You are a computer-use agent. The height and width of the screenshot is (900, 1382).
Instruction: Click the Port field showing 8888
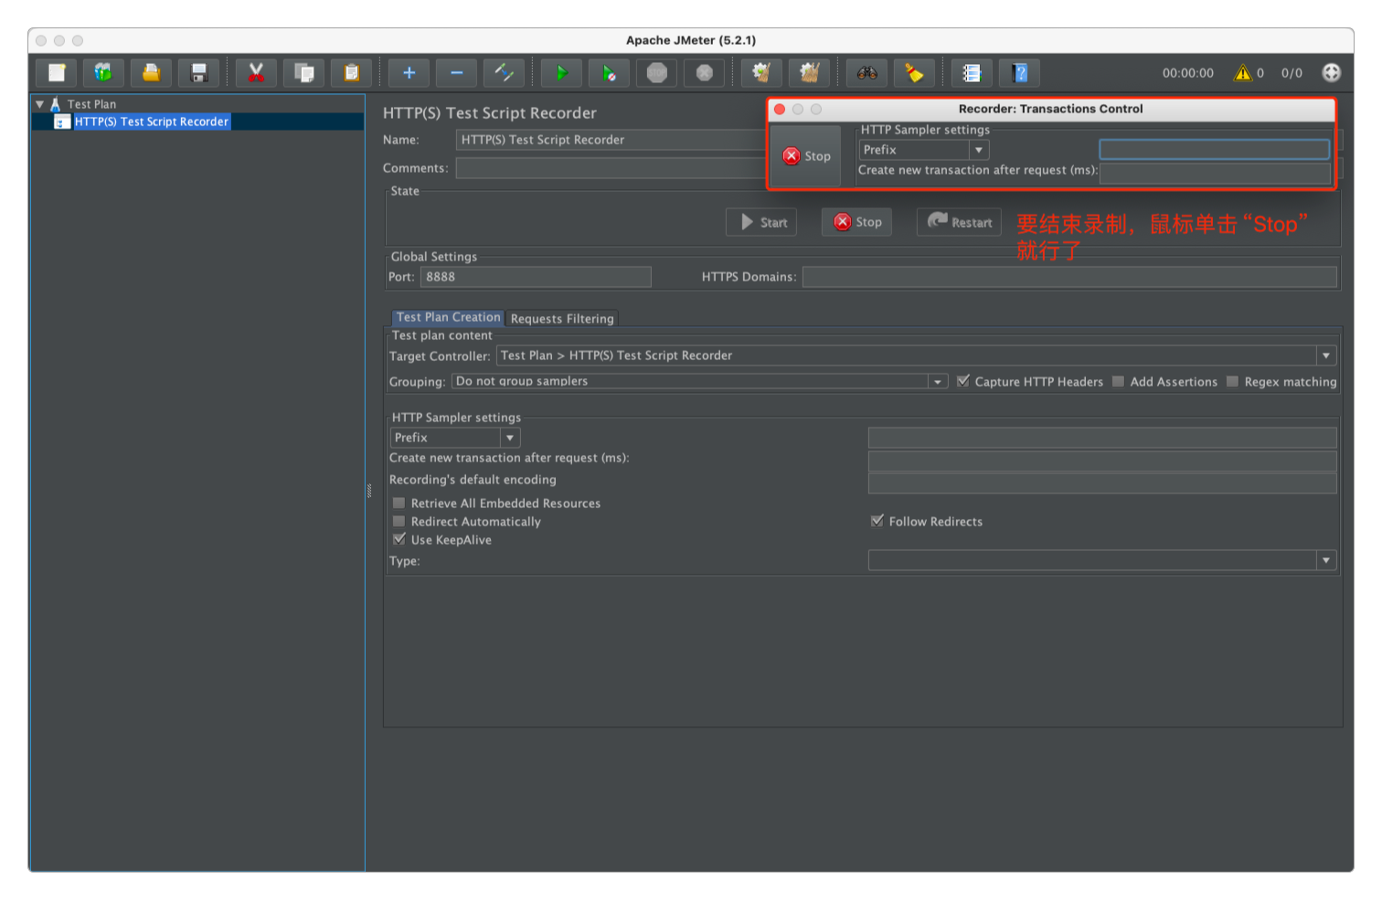click(x=536, y=277)
